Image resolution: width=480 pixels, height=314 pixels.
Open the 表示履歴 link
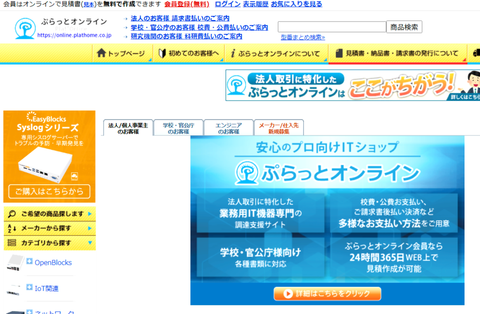pos(255,4)
